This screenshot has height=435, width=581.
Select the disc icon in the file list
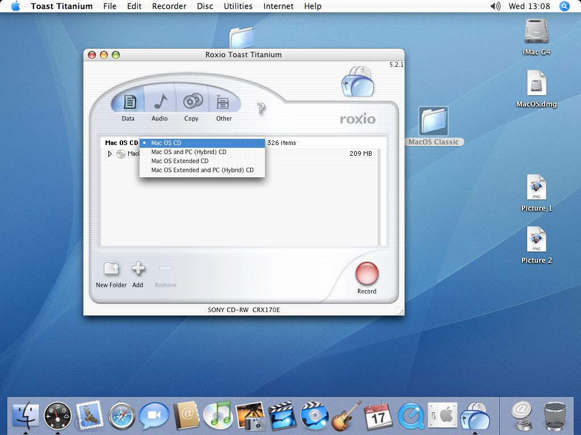(x=121, y=153)
